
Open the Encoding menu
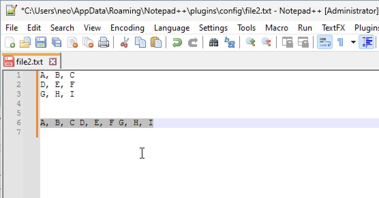coord(127,28)
